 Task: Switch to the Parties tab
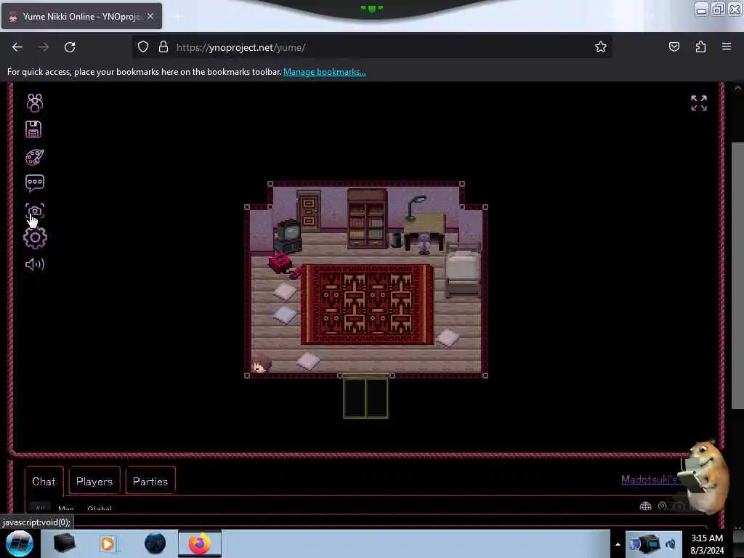pos(150,482)
